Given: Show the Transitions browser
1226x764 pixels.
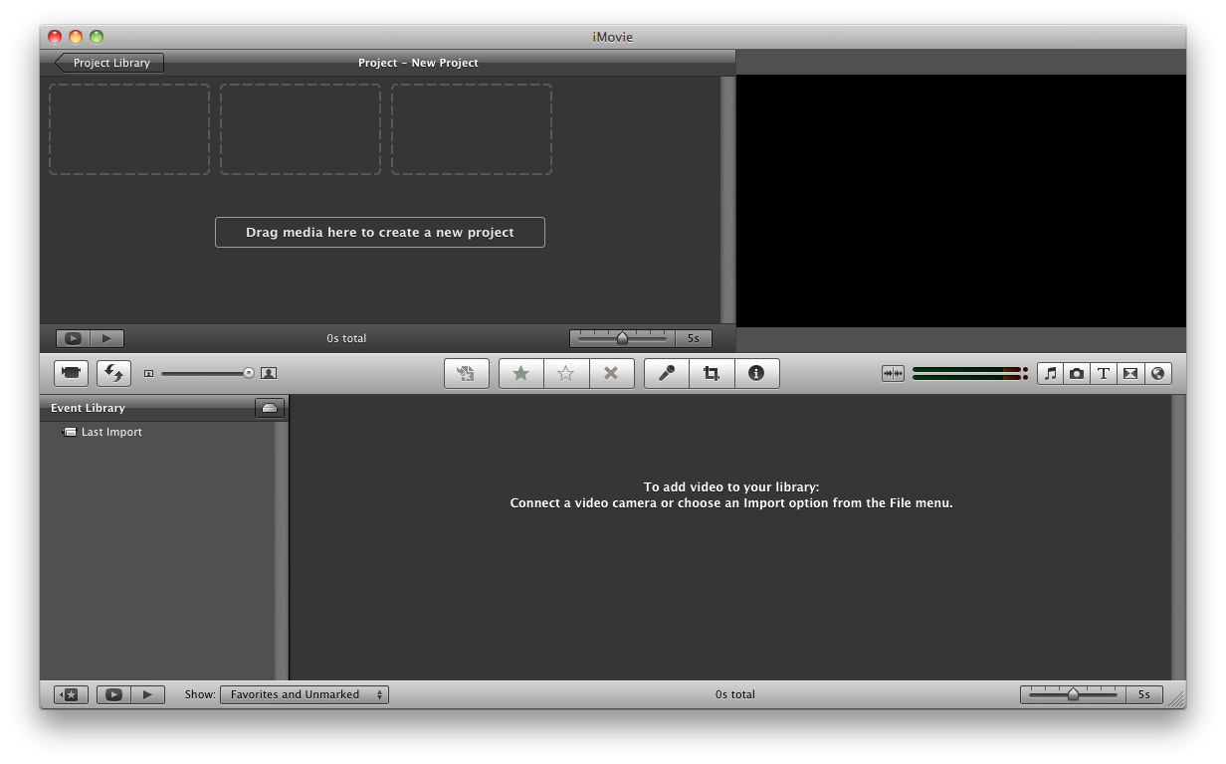Looking at the screenshot, I should click(1130, 373).
